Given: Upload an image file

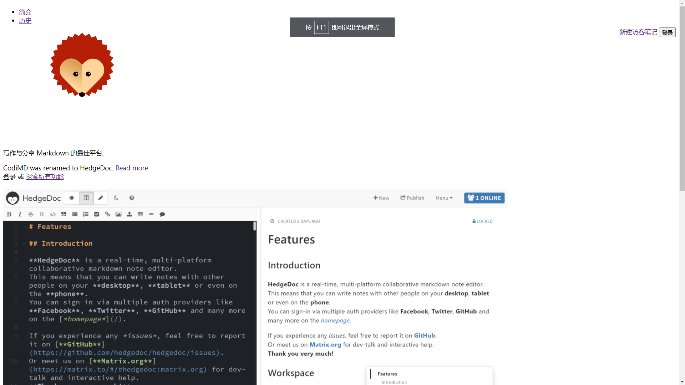Looking at the screenshot, I should (129, 214).
